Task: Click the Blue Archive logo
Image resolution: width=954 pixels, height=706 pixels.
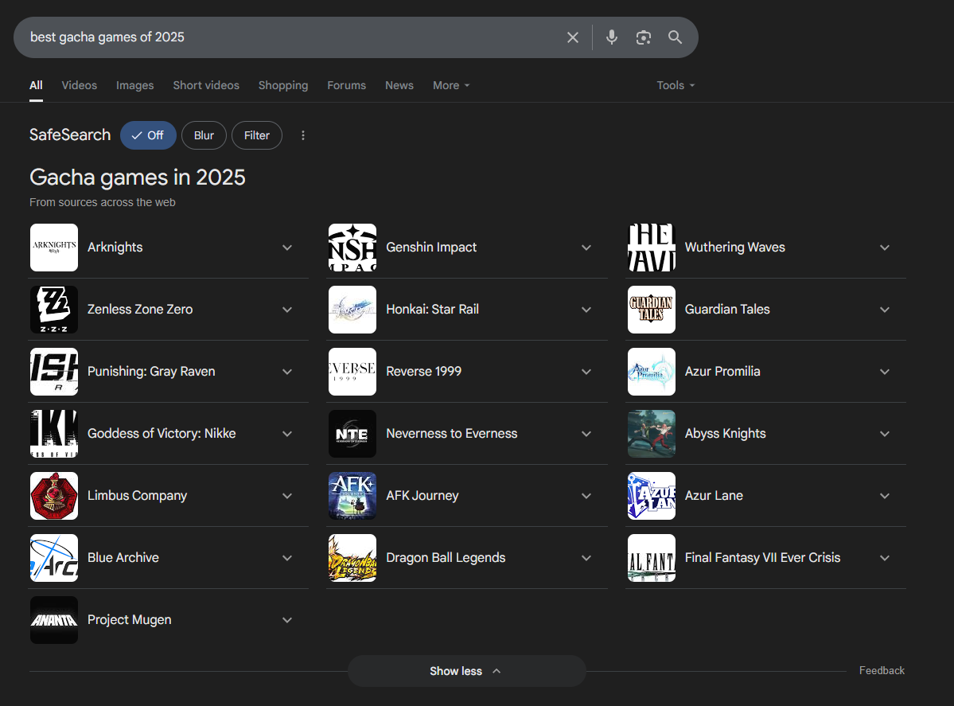Action: [54, 557]
